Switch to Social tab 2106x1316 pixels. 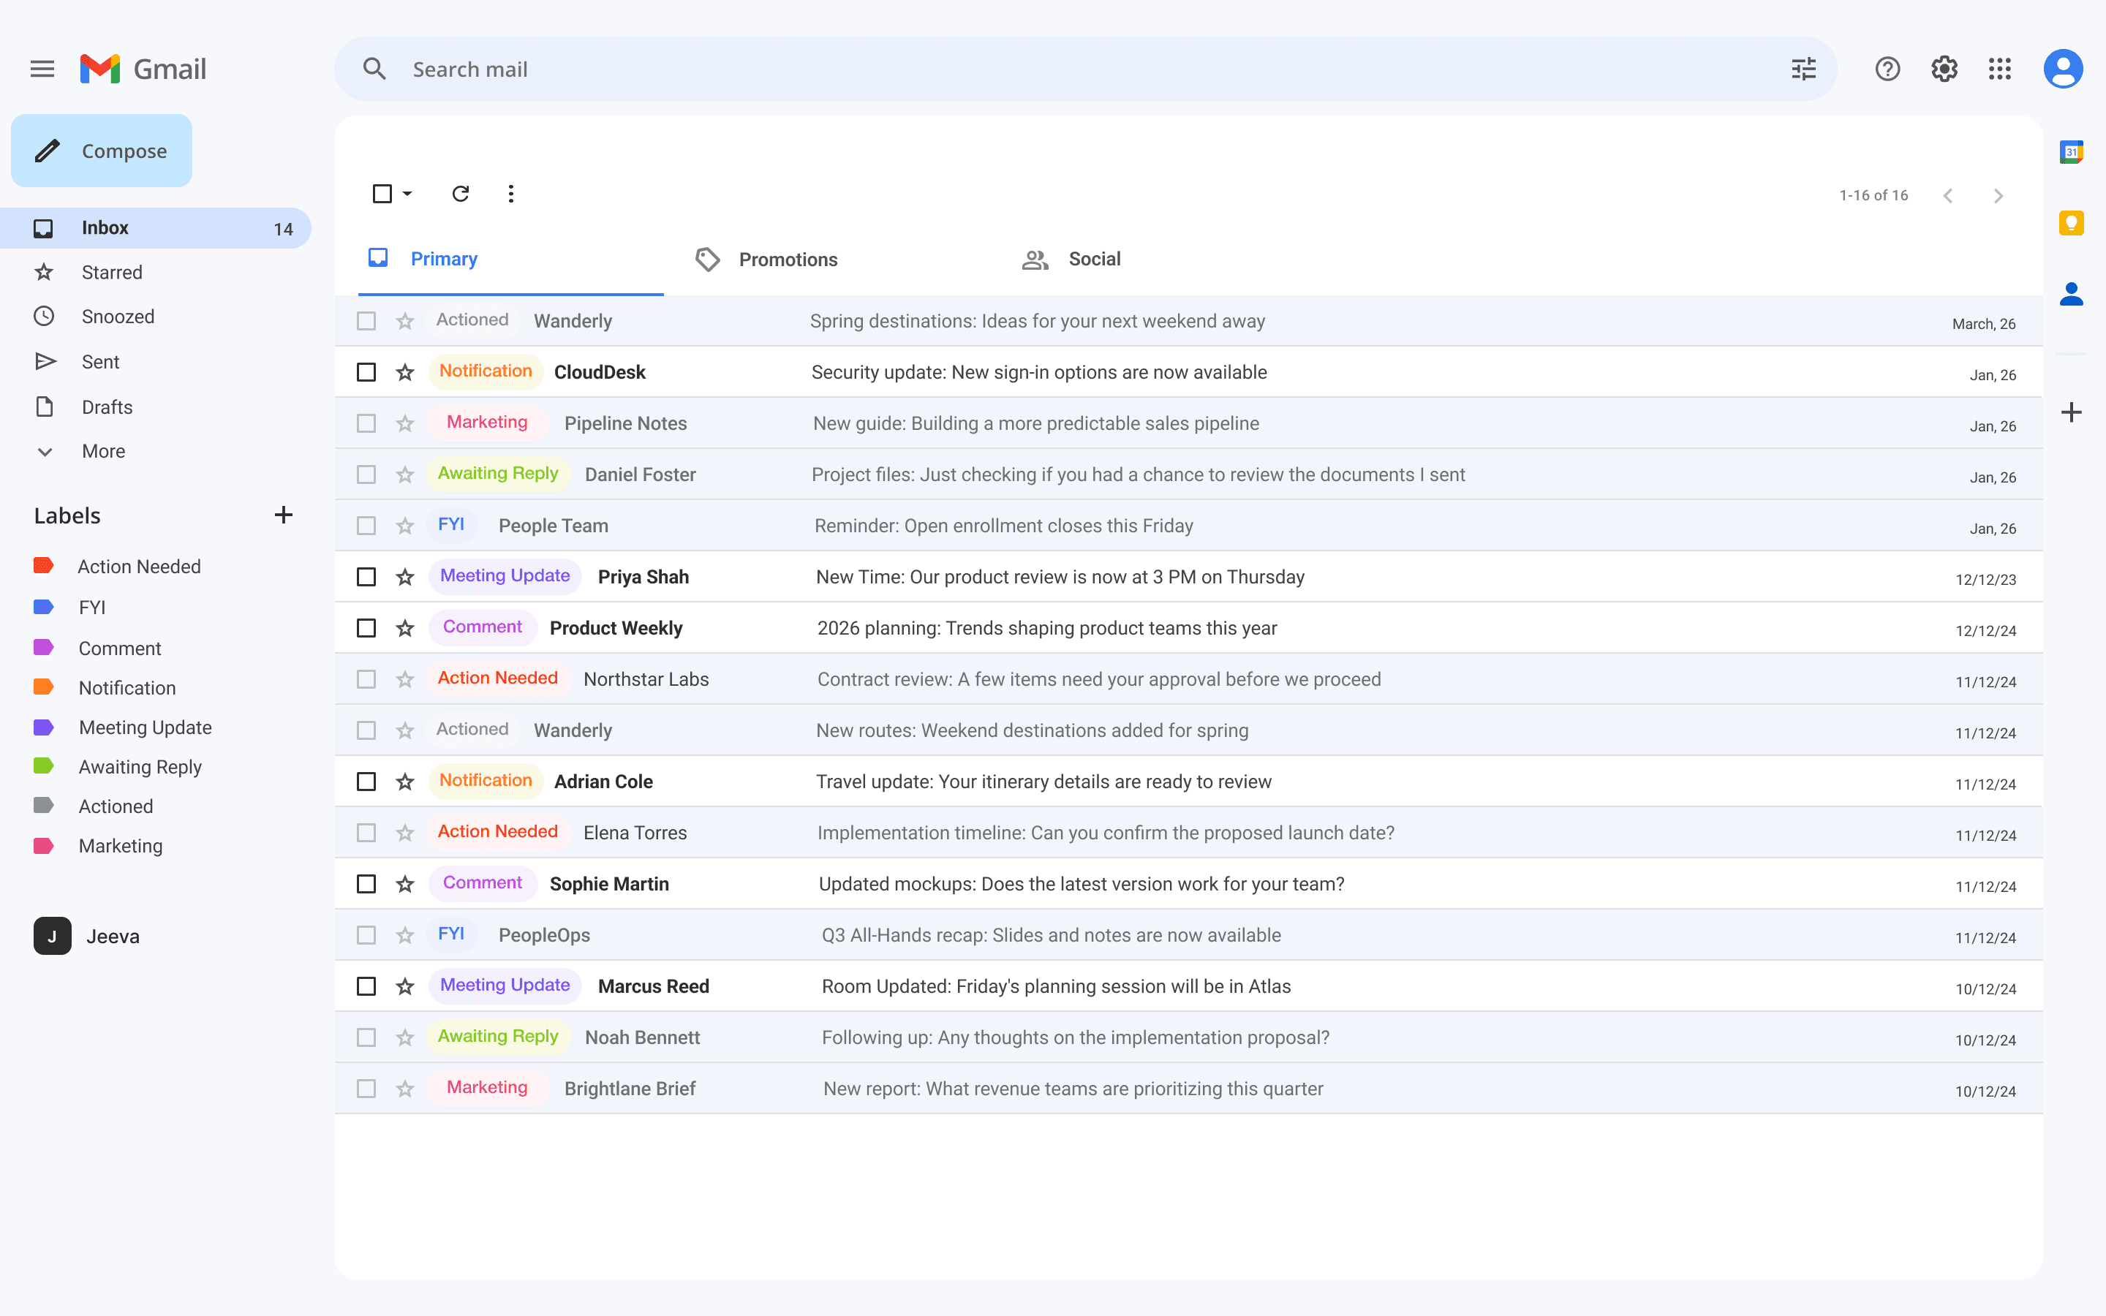(x=1071, y=260)
